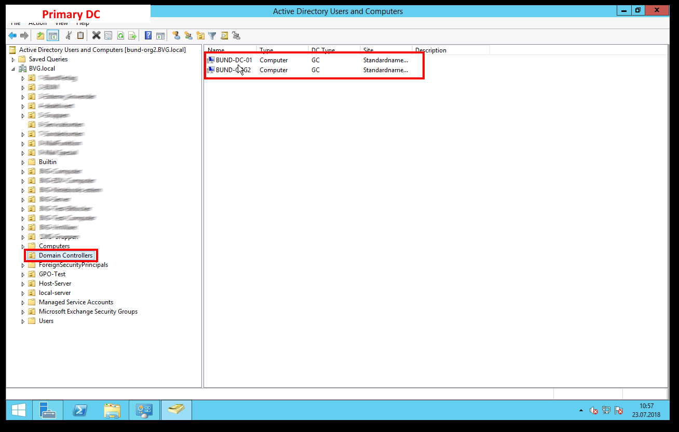679x432 pixels.
Task: Expand the Builtin container
Action: point(23,163)
